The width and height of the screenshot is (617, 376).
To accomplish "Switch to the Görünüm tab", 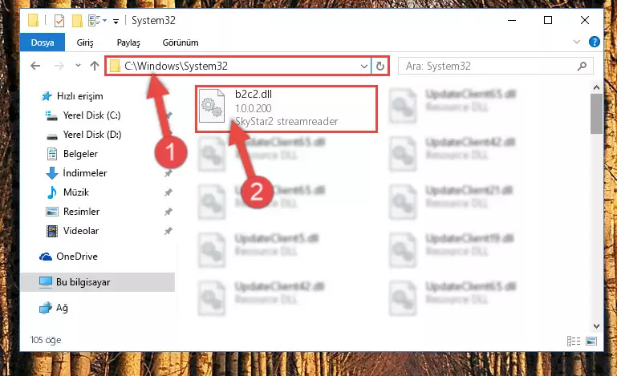I will (x=181, y=42).
